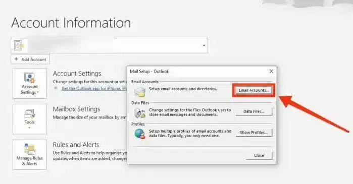Click 'Setup multiple profiles' description text

pyautogui.click(x=190, y=134)
